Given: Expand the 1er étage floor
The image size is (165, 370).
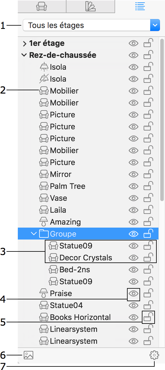Looking at the screenshot, I should [25, 43].
